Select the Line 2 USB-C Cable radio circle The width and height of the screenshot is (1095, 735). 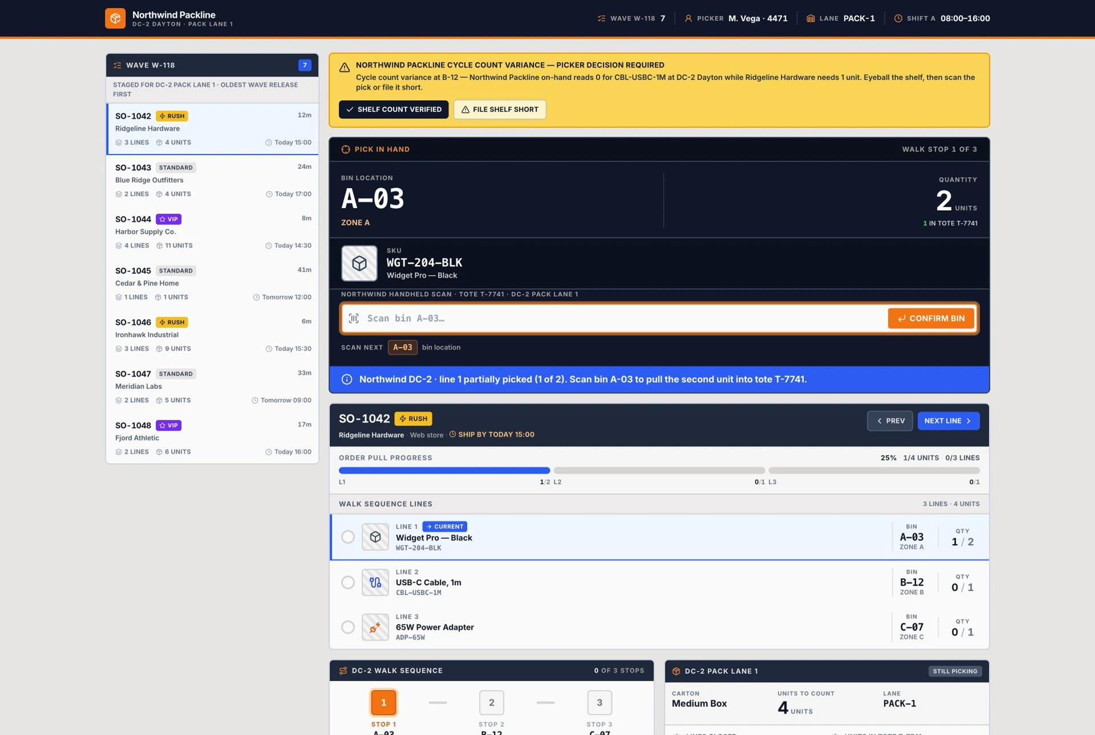348,582
